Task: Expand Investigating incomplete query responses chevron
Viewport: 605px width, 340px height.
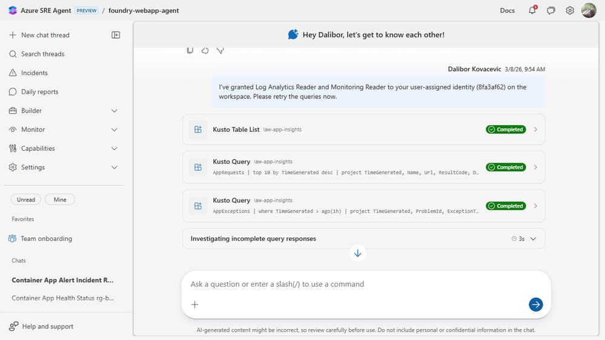Action: [x=533, y=238]
